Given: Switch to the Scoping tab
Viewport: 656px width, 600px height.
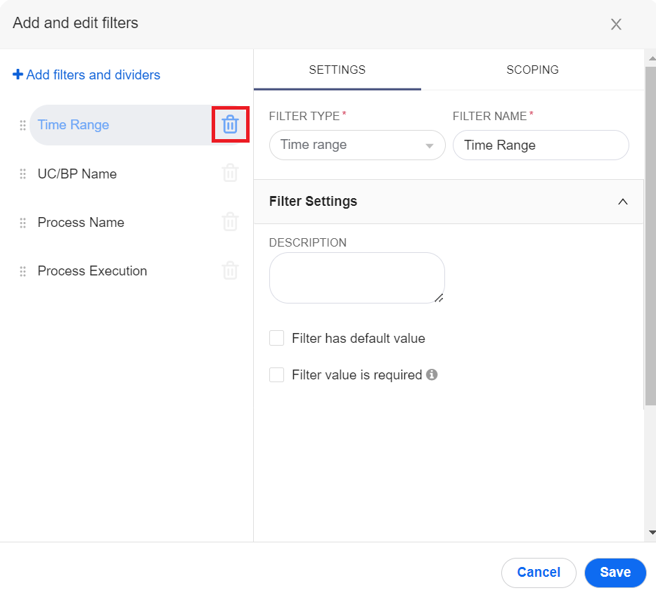Looking at the screenshot, I should 532,70.
